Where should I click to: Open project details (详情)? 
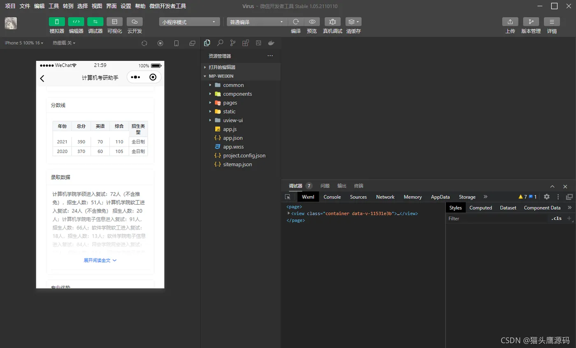pyautogui.click(x=552, y=22)
